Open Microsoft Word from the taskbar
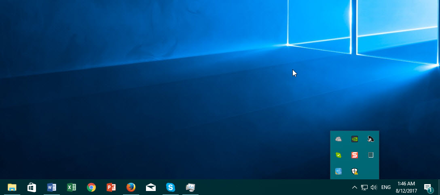 [x=51, y=187]
